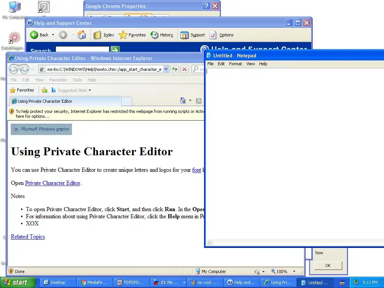Viewport: 384px width, 288px height.
Task: Select Using Private Character Editor tab
Action: tap(65, 101)
